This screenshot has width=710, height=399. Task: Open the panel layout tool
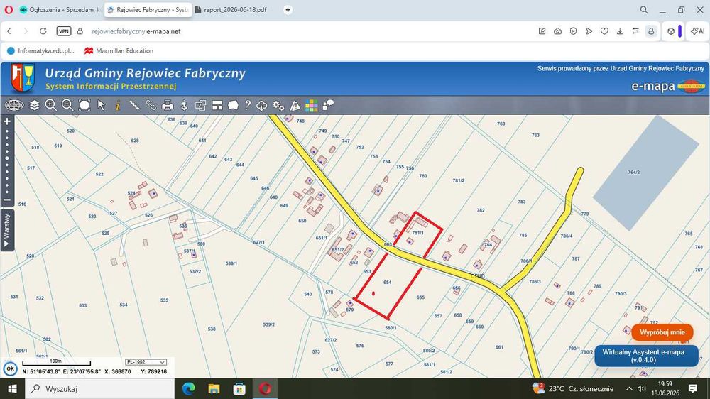pyautogui.click(x=217, y=106)
